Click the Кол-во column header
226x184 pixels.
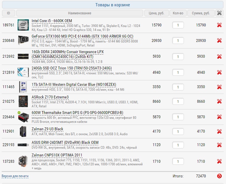(x=178, y=13)
